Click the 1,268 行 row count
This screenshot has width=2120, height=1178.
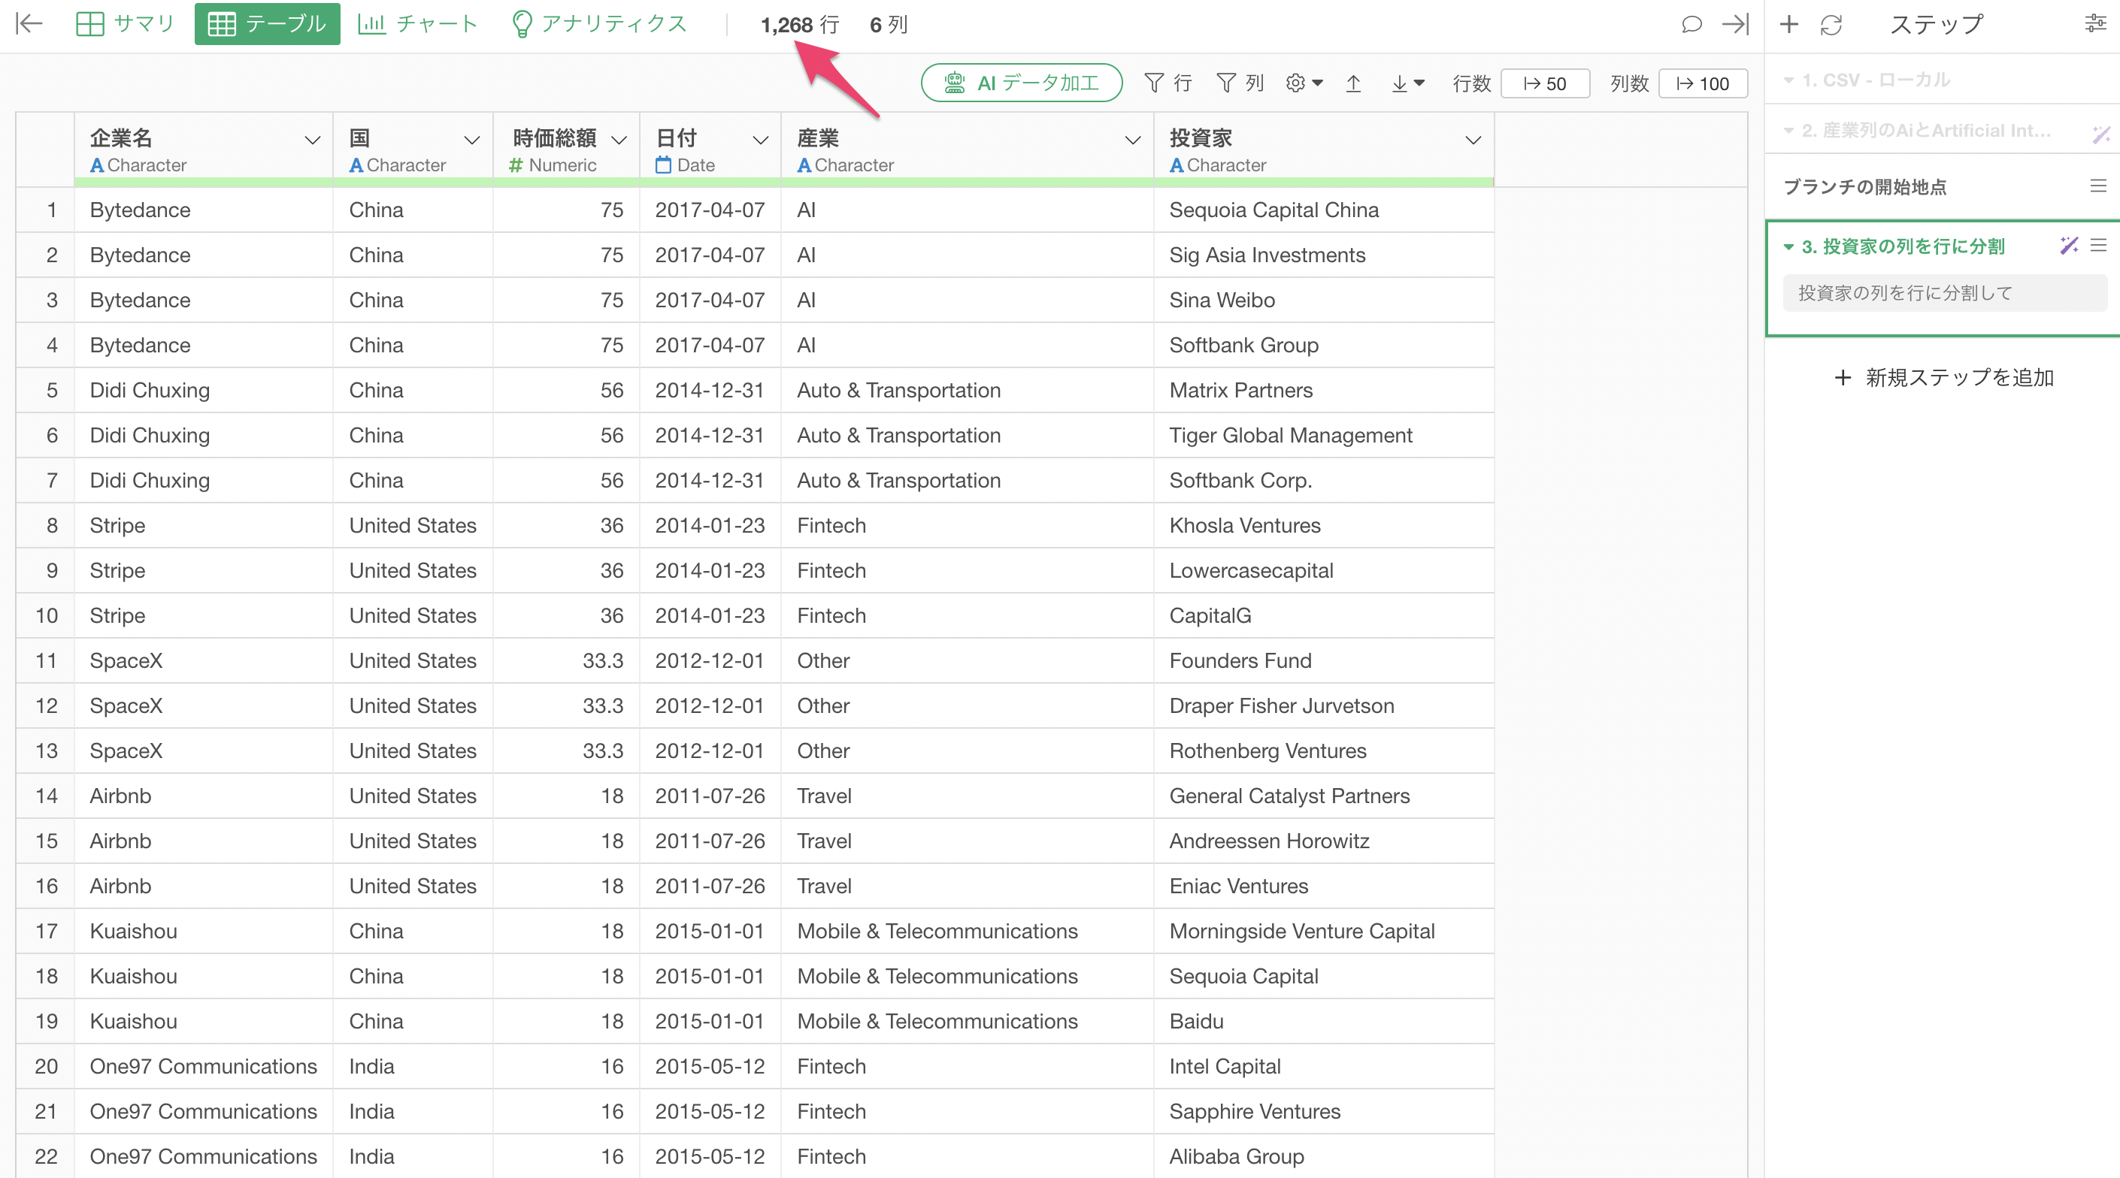point(799,25)
